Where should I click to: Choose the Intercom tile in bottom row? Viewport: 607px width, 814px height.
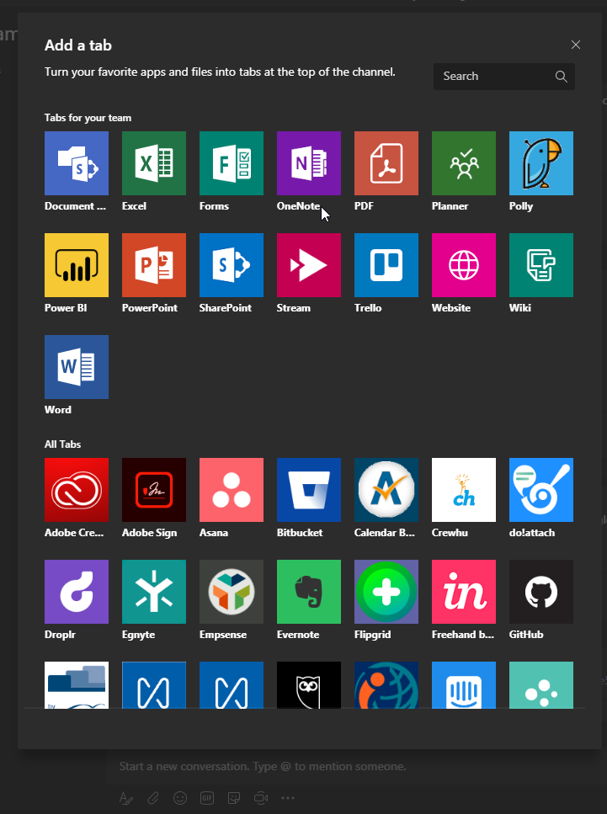[x=464, y=684]
